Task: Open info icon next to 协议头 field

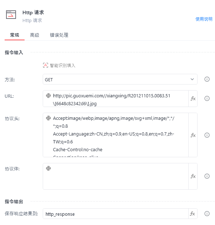Action: [x=207, y=135]
